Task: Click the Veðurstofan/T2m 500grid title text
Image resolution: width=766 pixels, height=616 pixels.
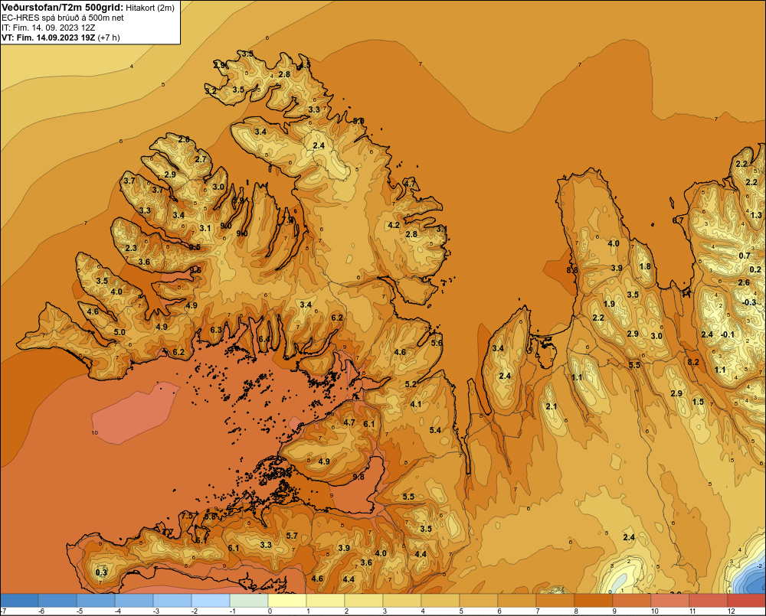Action: (x=62, y=8)
